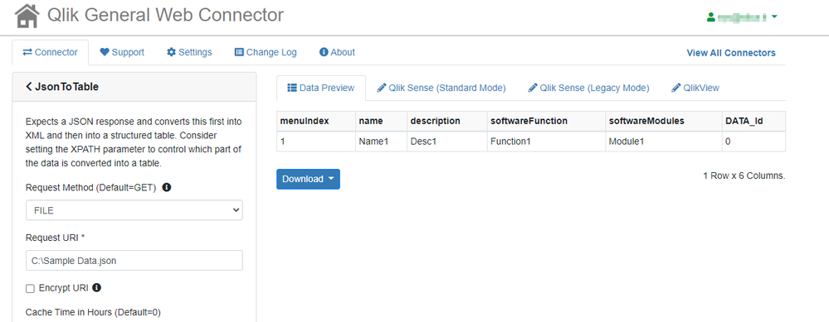Show the Request Method info icon tooltip
The width and height of the screenshot is (829, 322).
[x=167, y=187]
